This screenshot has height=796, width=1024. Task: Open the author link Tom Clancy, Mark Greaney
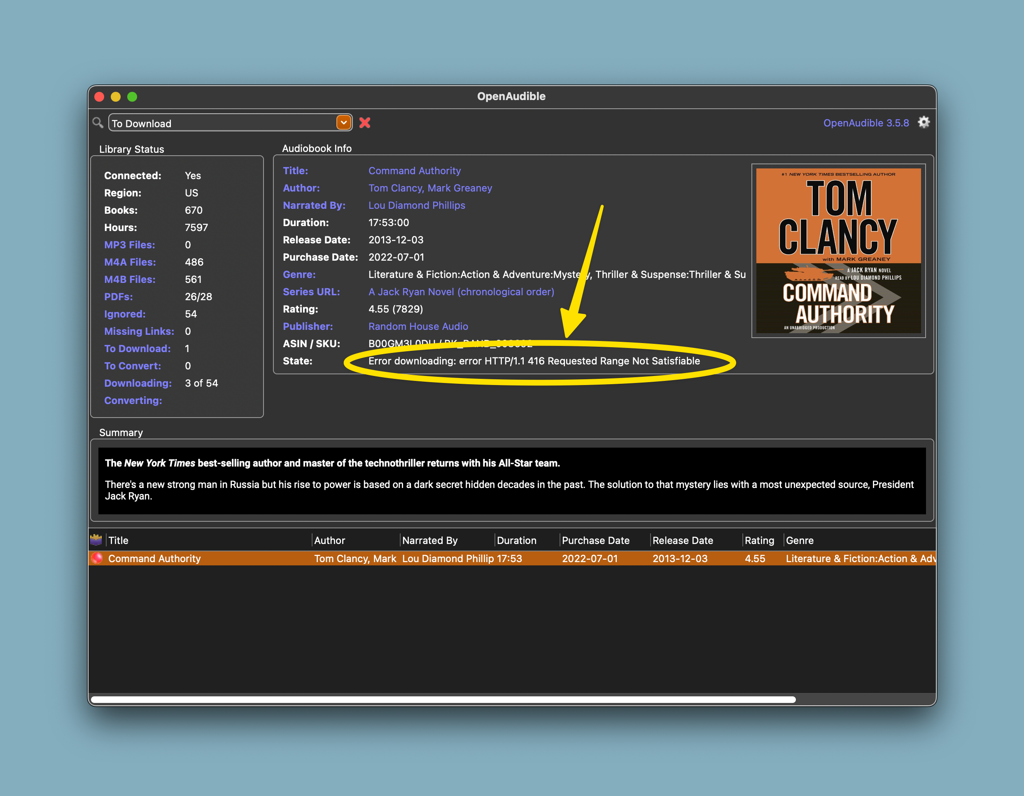pos(430,188)
